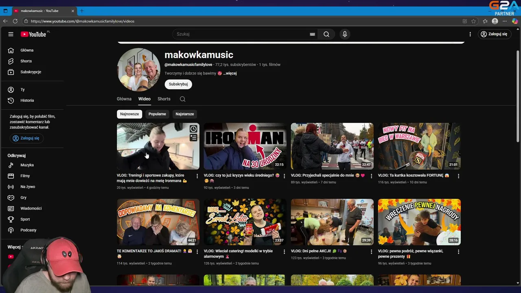Click Watch Later clock on first video
Image resolution: width=521 pixels, height=293 pixels.
[x=193, y=129]
